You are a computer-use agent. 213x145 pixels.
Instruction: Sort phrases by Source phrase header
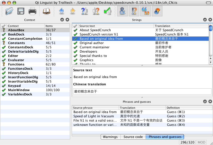point(96,108)
